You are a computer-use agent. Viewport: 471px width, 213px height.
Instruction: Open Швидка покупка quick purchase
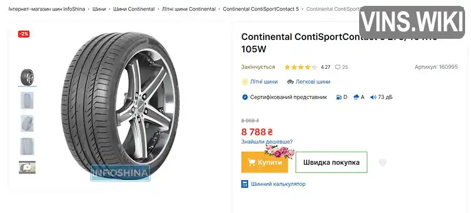click(x=331, y=162)
